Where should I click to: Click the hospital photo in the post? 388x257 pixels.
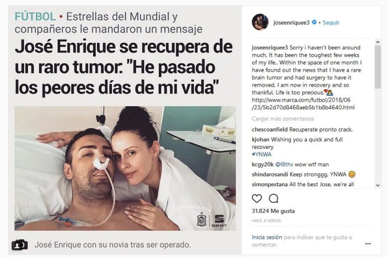tap(125, 168)
